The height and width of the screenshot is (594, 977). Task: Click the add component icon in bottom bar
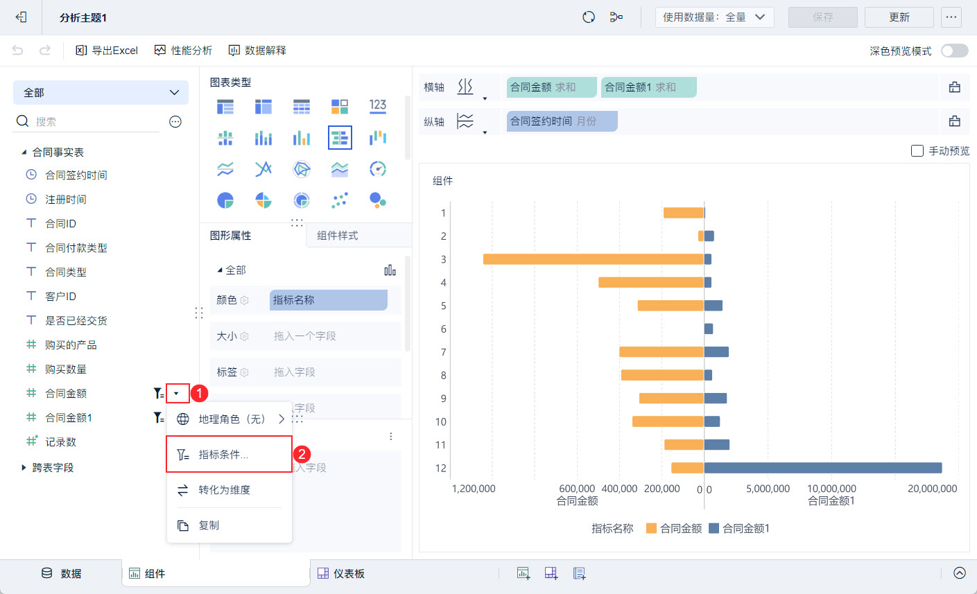click(x=524, y=573)
